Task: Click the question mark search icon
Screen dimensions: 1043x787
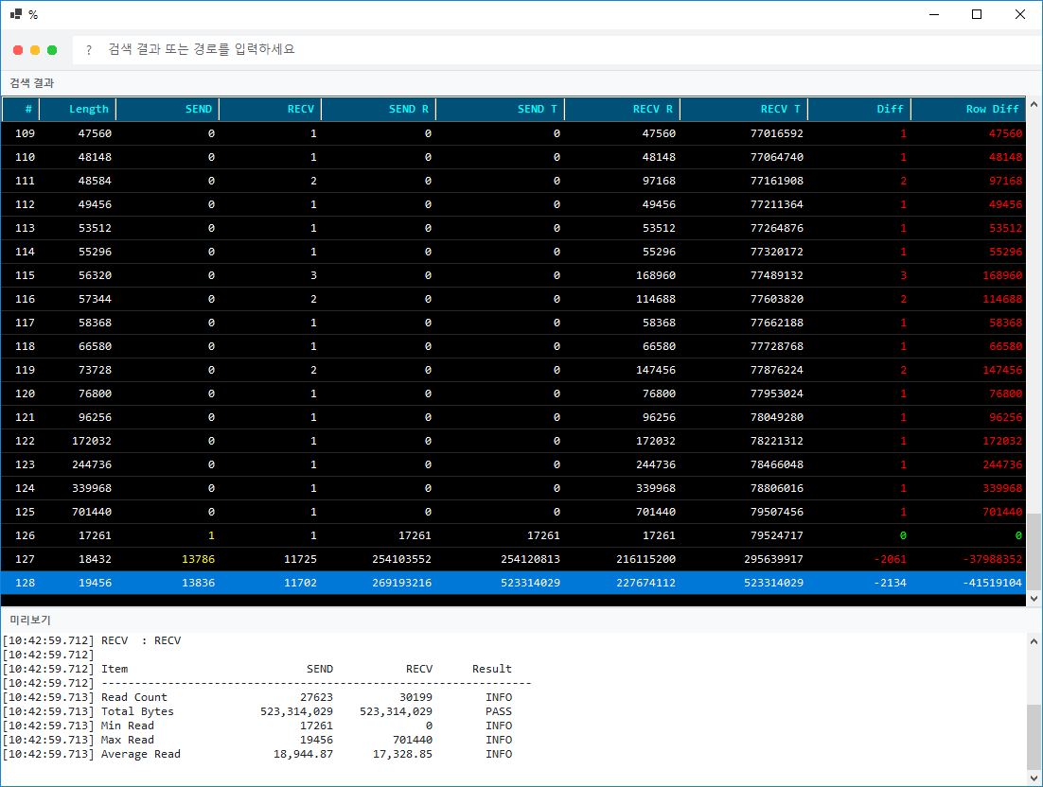Action: click(x=88, y=50)
